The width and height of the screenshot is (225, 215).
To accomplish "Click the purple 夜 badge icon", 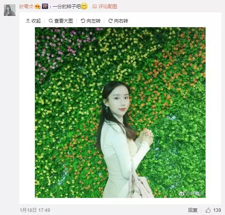I will 45,6.
